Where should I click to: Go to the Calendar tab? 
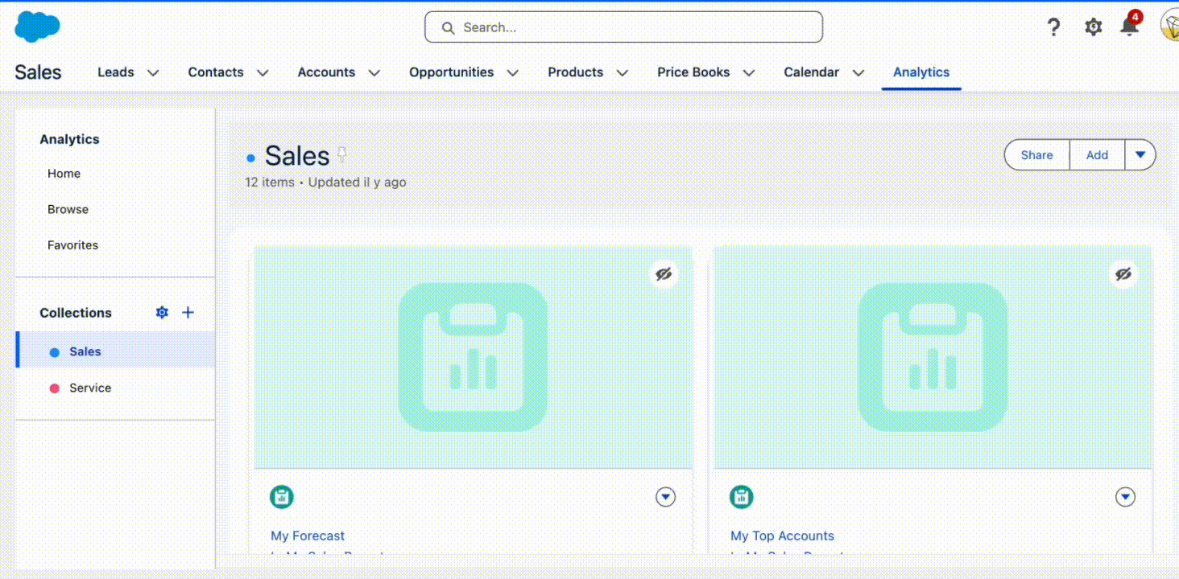click(812, 72)
